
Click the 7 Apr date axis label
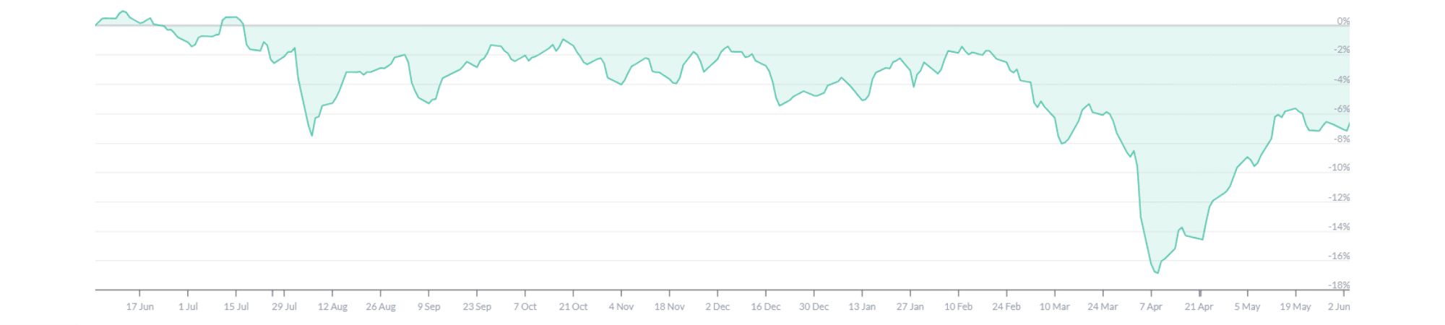[x=1151, y=306]
